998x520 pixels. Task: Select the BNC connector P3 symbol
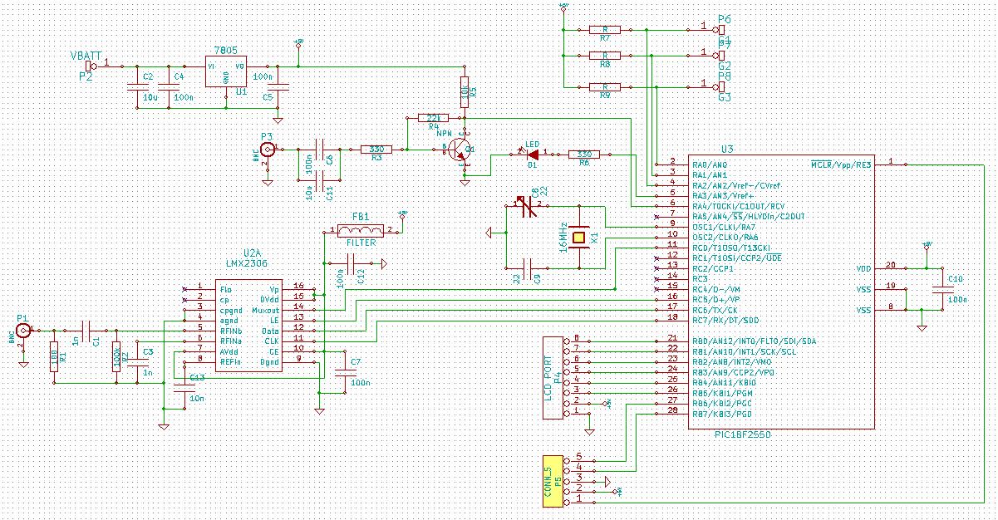(x=268, y=150)
